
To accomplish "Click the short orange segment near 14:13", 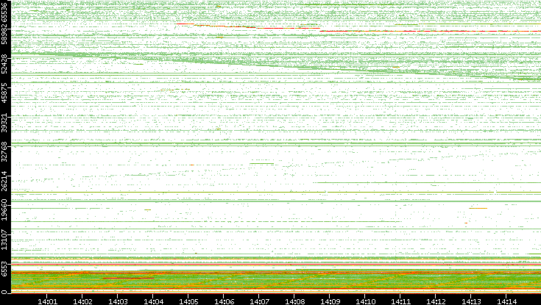I will (x=478, y=208).
